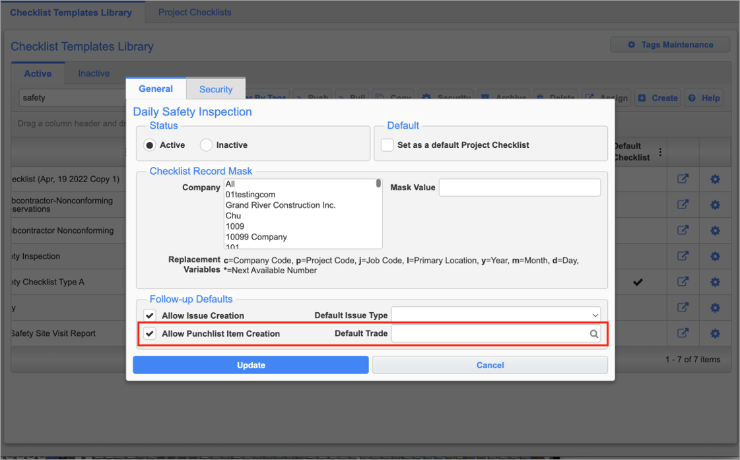This screenshot has height=460, width=740.
Task: Toggle Allow Punchlist Item Creation checkbox
Action: [x=150, y=333]
